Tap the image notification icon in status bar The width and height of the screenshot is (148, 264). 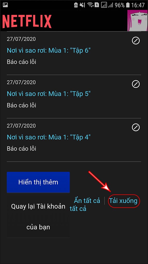(x=5, y=5)
